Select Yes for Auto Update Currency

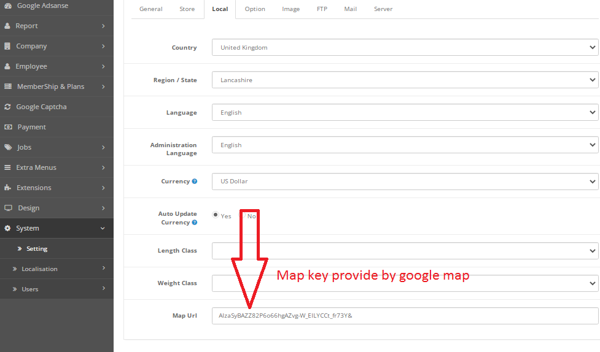216,215
